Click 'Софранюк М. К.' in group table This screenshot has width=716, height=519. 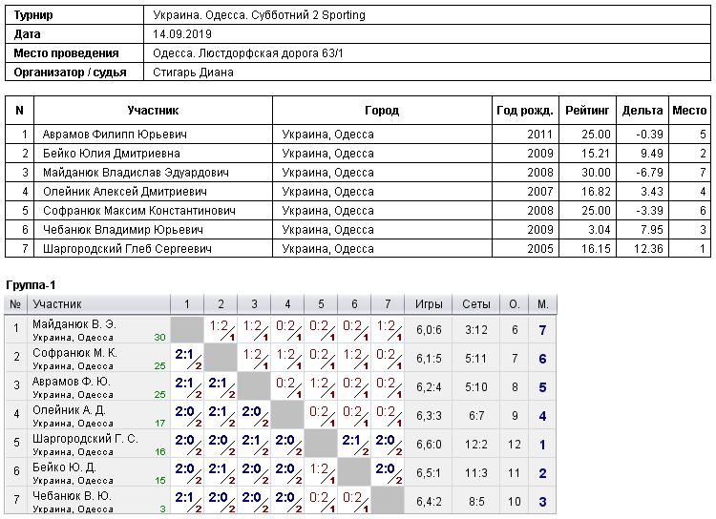[x=74, y=353]
